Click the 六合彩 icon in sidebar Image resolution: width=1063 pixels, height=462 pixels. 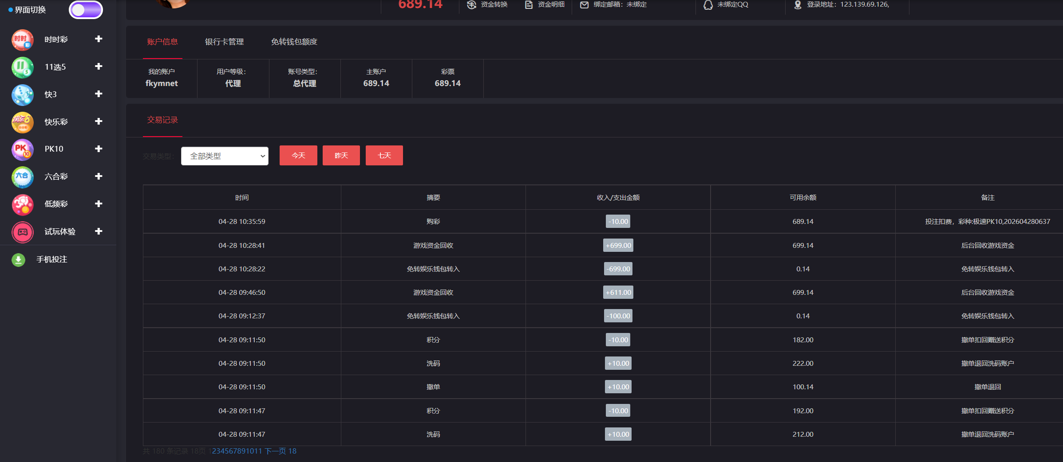click(22, 177)
